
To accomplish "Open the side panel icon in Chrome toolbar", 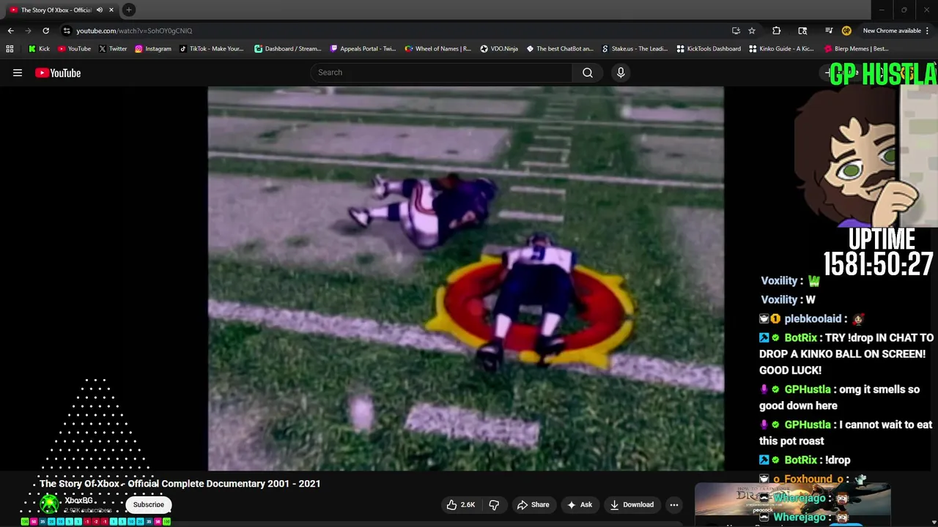I will click(802, 31).
